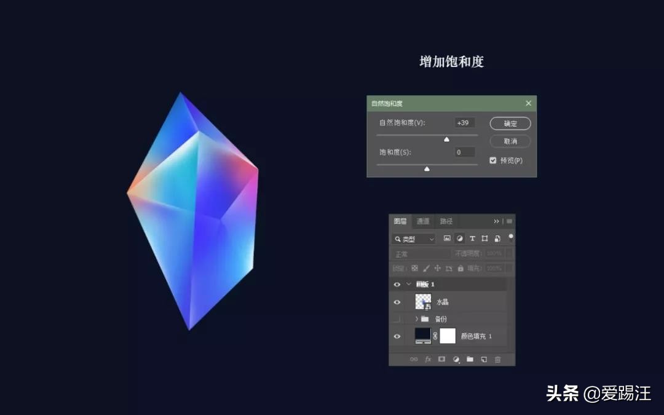The width and height of the screenshot is (664, 415).
Task: Click the create new layer icon
Action: [x=483, y=359]
